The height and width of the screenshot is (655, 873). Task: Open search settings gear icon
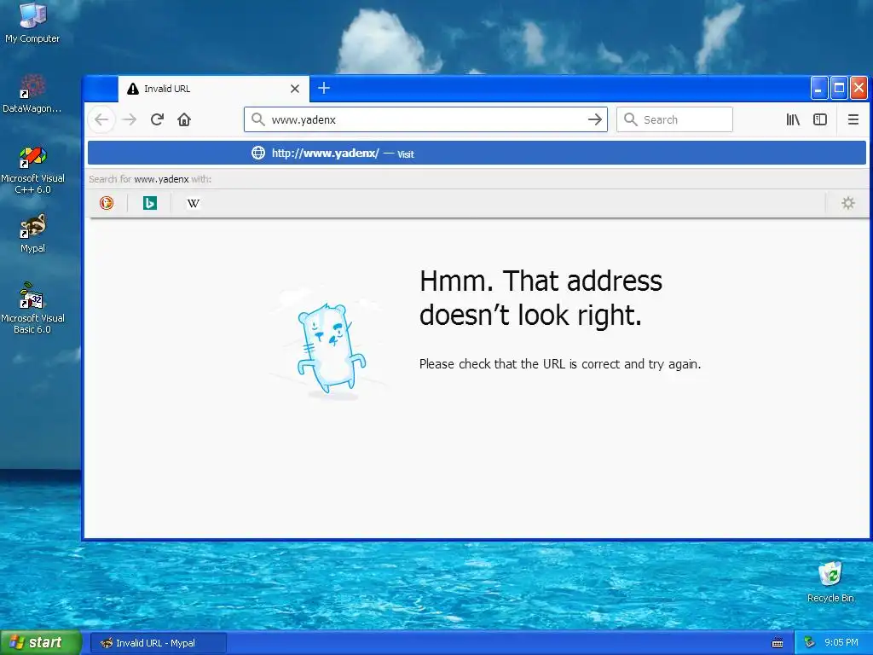[x=848, y=203]
